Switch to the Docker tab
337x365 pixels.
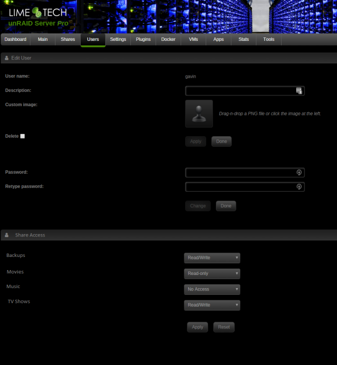point(168,39)
